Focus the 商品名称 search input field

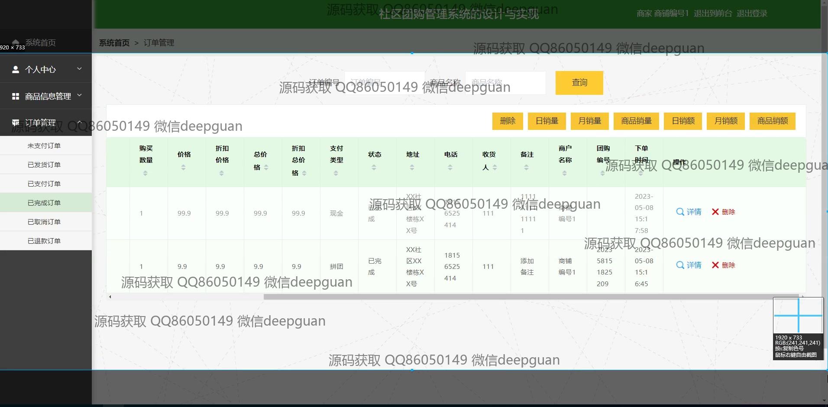505,83
